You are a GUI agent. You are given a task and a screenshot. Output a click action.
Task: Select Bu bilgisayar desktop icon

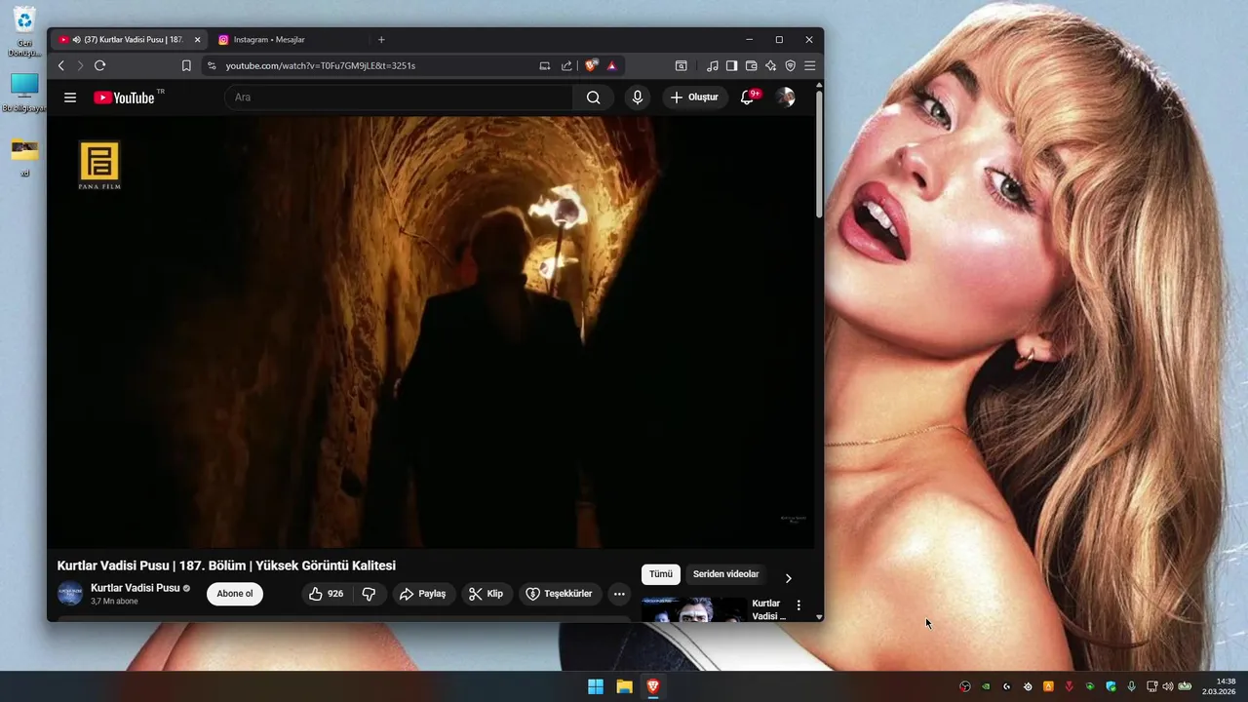[x=24, y=93]
